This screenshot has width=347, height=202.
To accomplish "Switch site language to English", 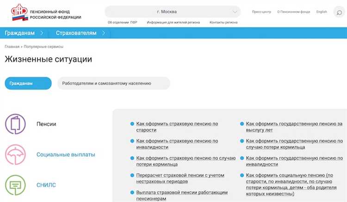I will point(322,12).
